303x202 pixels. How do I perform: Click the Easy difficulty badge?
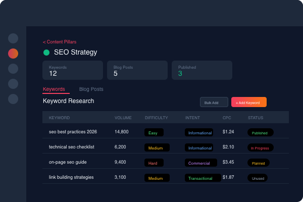[x=154, y=132]
